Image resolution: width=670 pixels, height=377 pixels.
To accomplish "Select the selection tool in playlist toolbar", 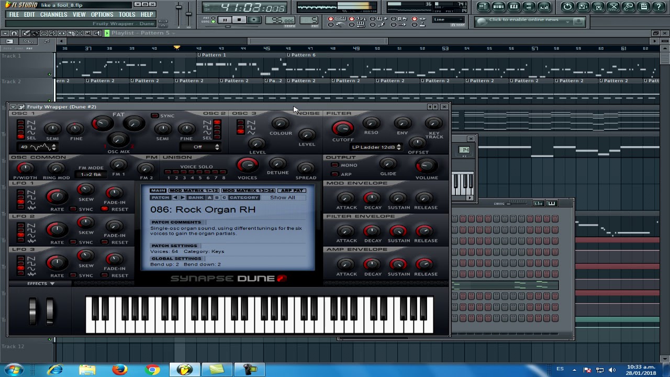I will pos(80,33).
